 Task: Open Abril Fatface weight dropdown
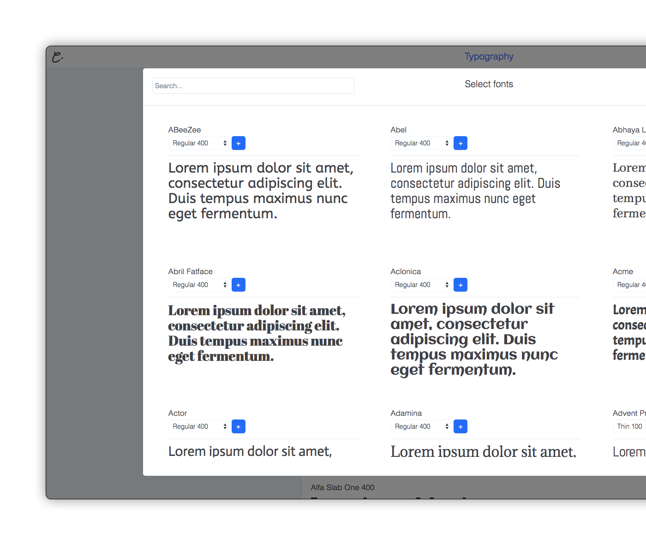[x=199, y=285]
